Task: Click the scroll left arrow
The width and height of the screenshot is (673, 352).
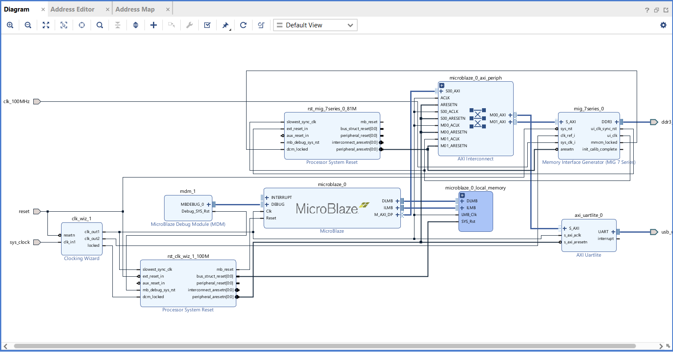Action: 6,346
